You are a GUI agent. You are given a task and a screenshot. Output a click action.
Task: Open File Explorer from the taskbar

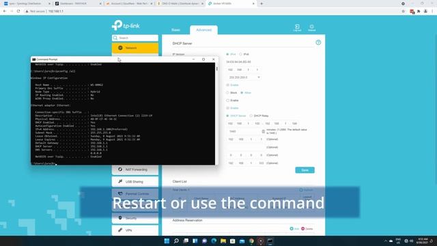[223, 241]
